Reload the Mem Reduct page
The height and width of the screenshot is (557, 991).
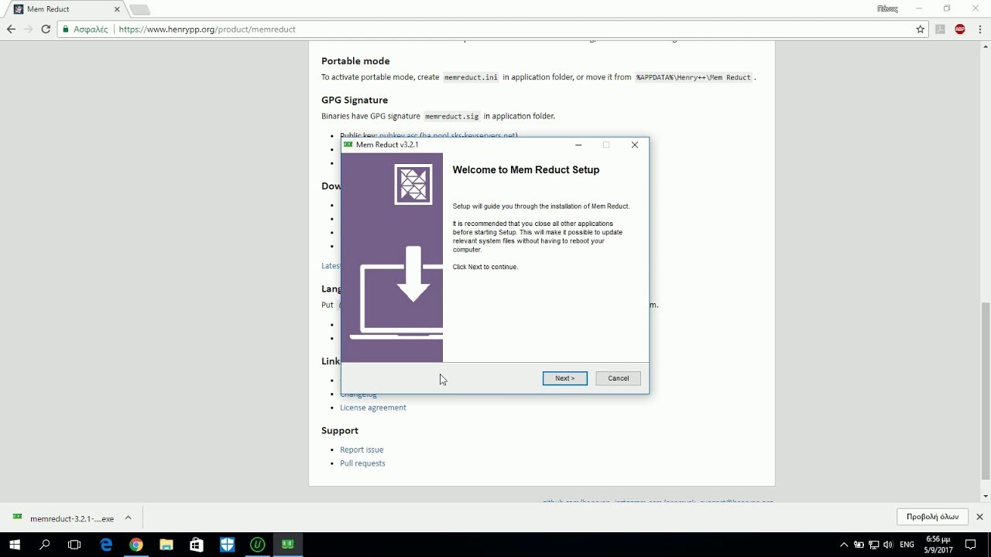[46, 29]
